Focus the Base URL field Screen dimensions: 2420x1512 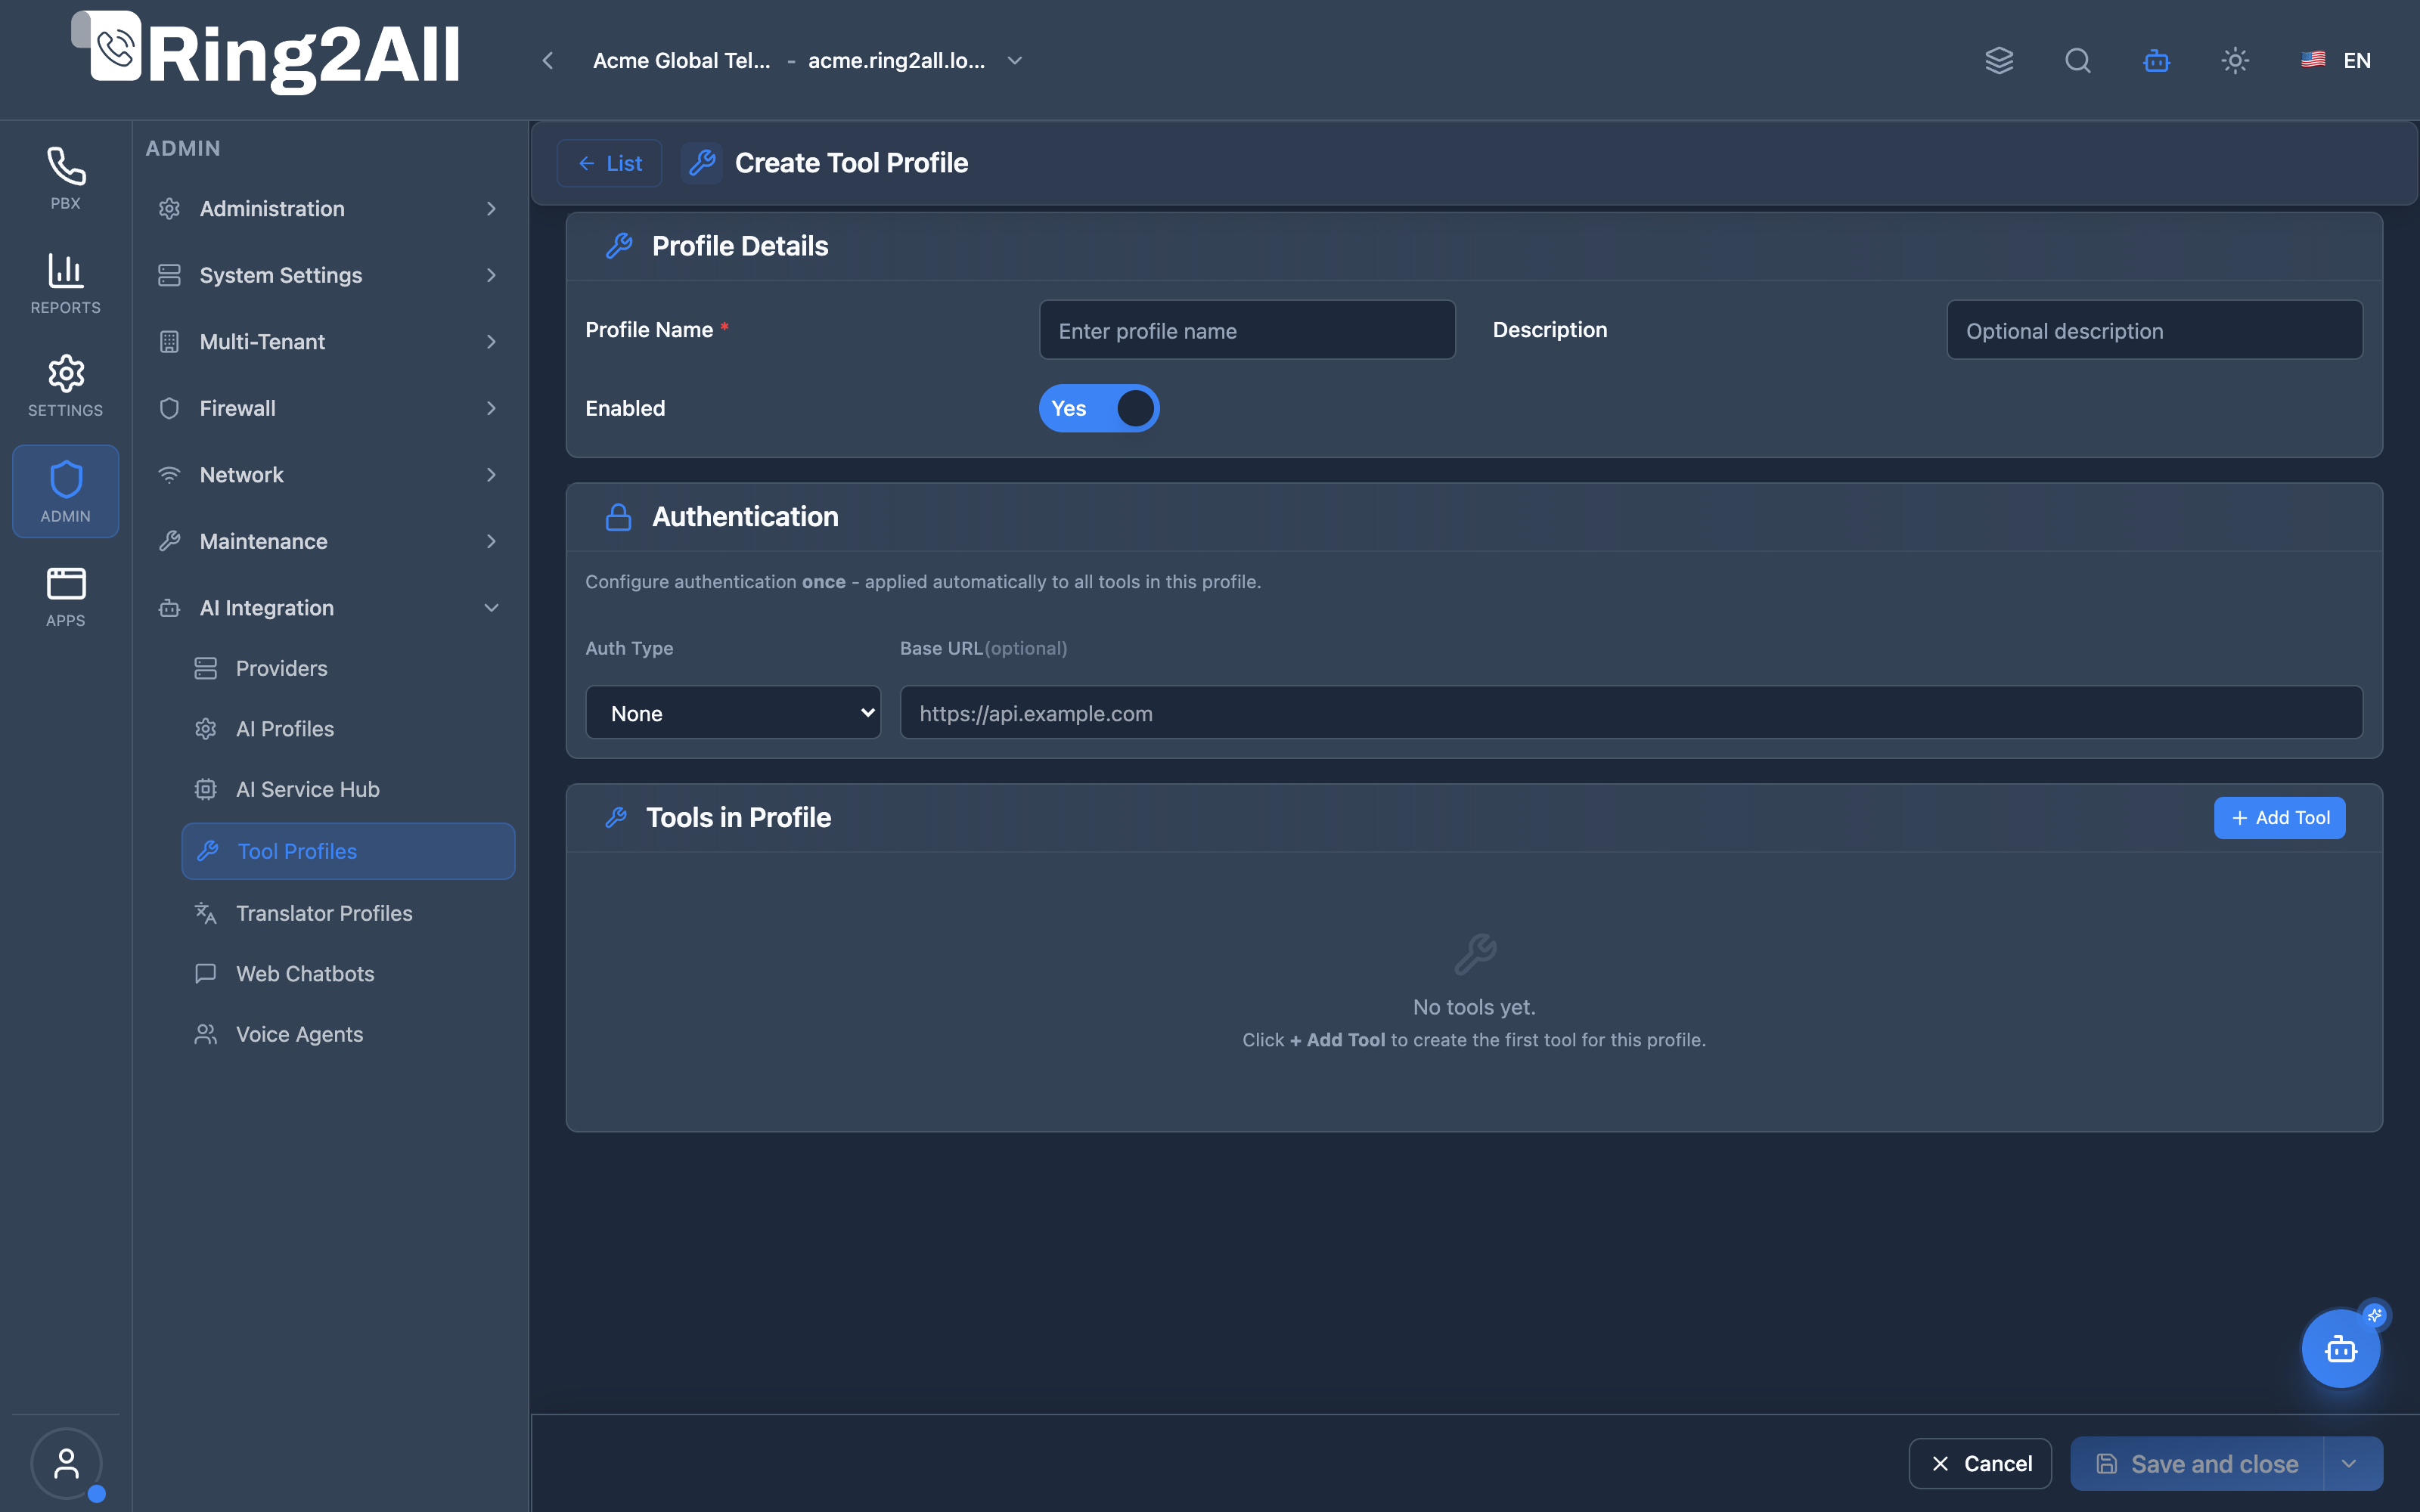coord(1631,713)
